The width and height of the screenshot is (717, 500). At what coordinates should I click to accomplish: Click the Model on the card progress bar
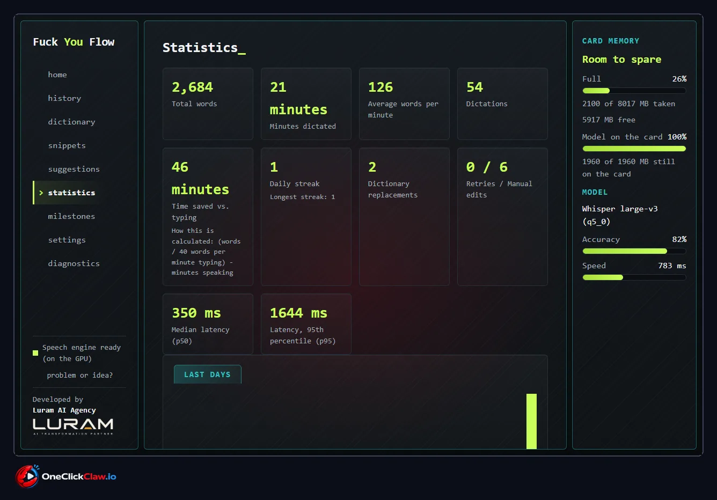coord(634,149)
